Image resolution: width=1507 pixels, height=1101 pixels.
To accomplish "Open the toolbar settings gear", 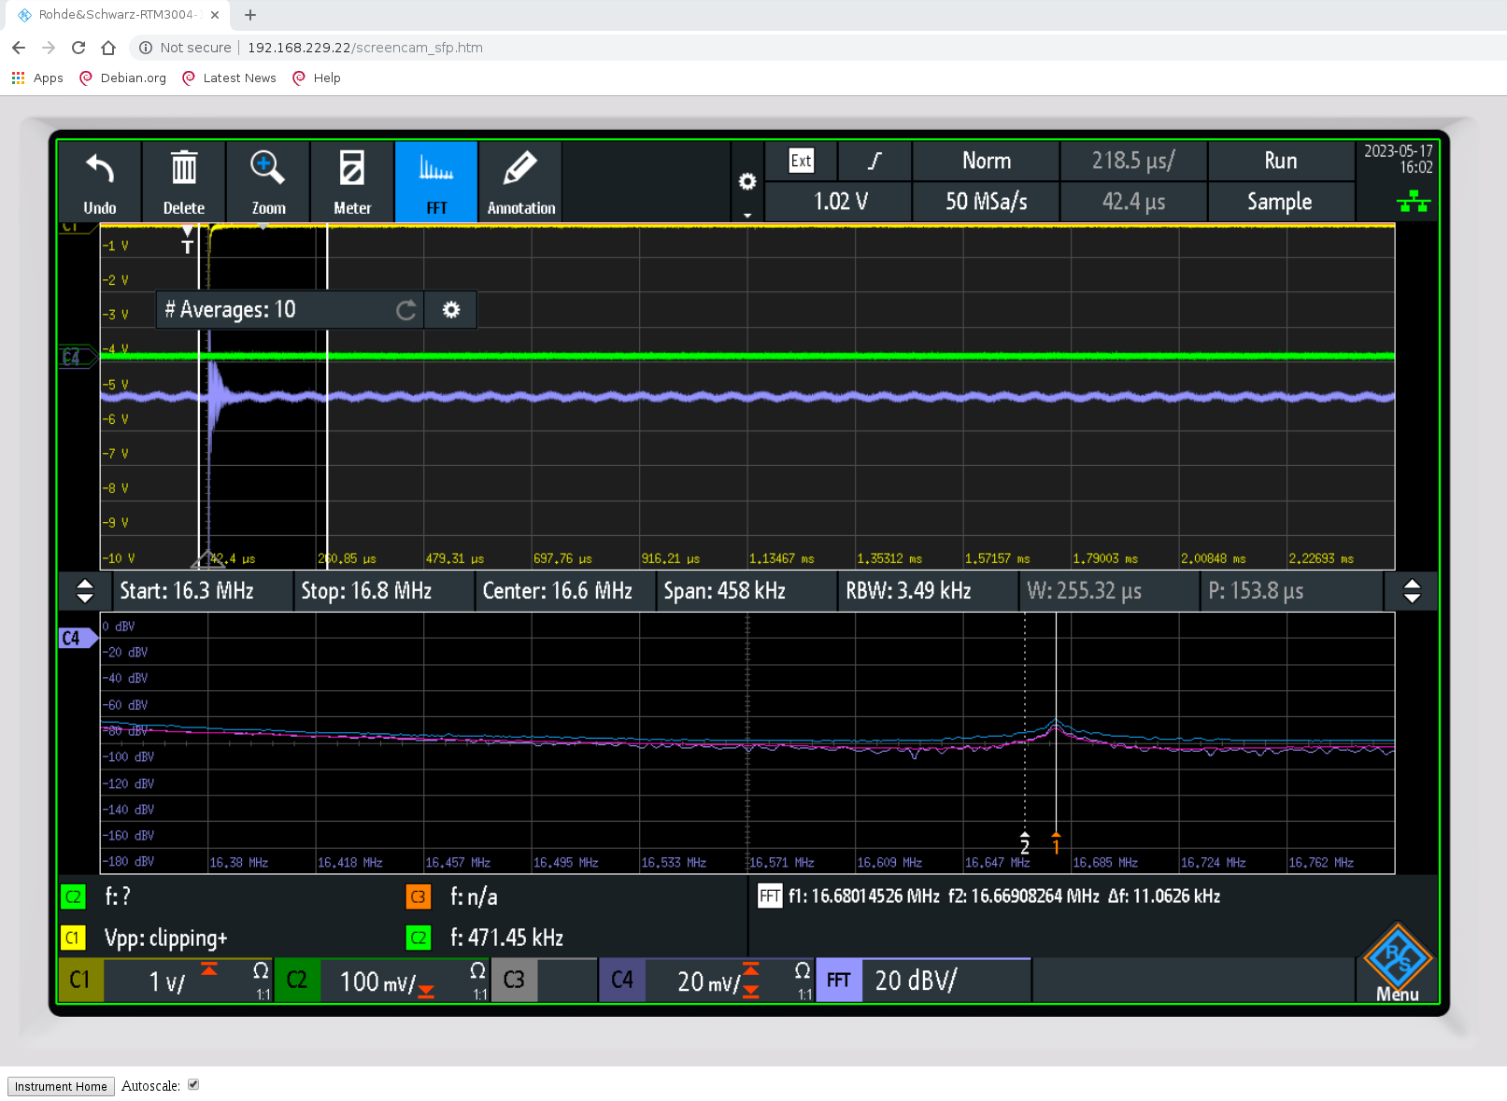I will 747,182.
